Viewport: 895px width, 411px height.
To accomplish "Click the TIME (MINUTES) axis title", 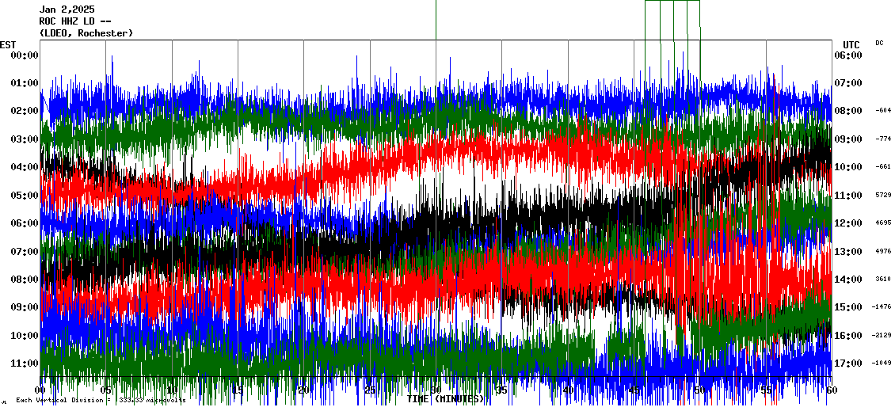I will (x=445, y=399).
